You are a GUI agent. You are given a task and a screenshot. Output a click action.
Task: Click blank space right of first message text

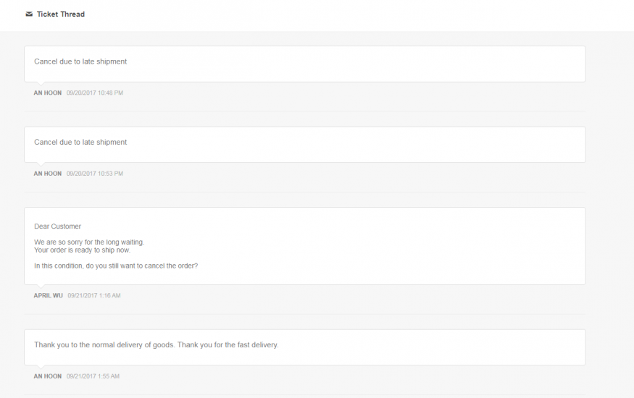click(362, 64)
